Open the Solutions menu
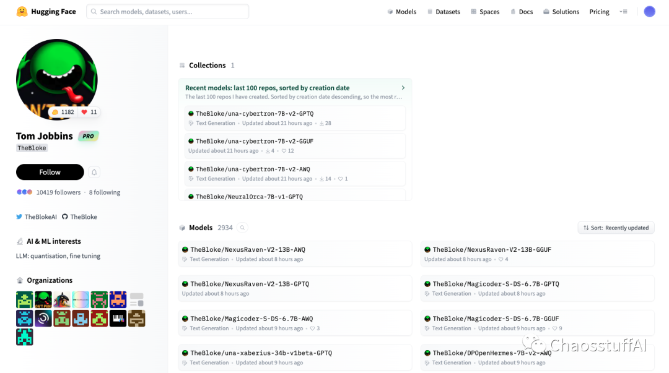669x373 pixels. (x=561, y=12)
